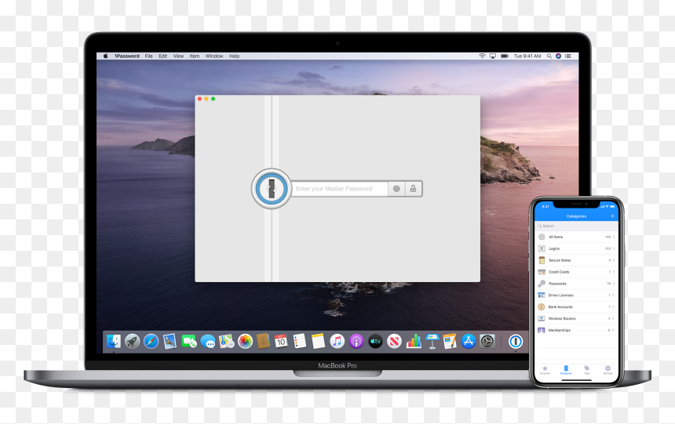Open Launchpad rocket icon in Dock
The height and width of the screenshot is (424, 675).
pos(132,342)
